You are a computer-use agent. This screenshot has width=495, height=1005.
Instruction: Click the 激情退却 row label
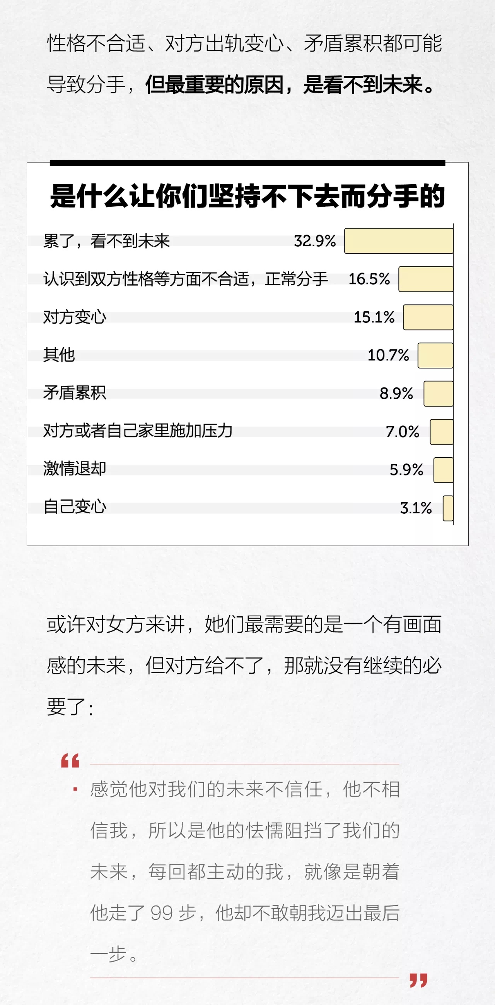75,468
